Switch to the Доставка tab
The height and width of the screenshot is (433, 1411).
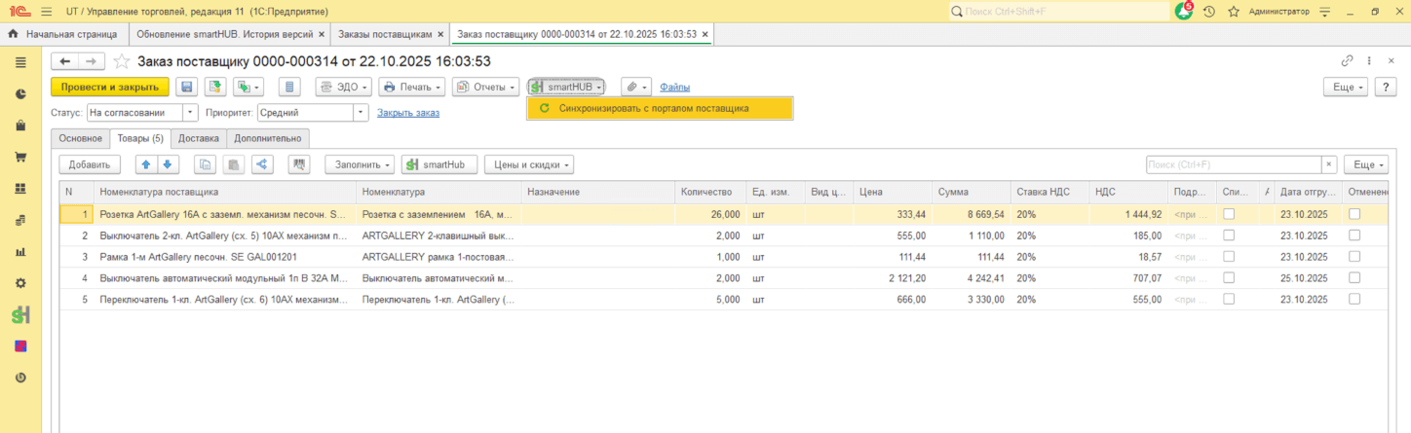click(198, 138)
